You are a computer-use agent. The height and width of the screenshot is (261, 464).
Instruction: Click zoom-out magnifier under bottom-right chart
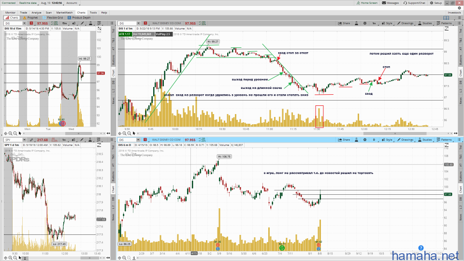(x=129, y=258)
